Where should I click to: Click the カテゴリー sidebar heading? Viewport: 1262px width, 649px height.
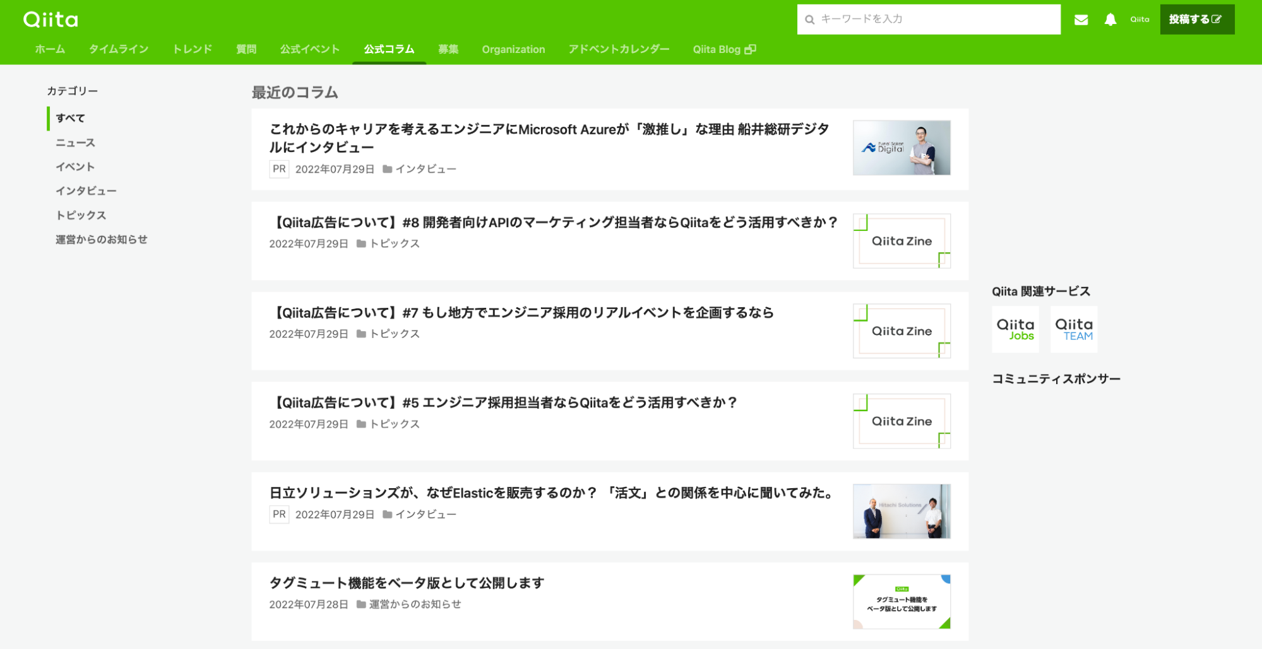click(x=73, y=91)
